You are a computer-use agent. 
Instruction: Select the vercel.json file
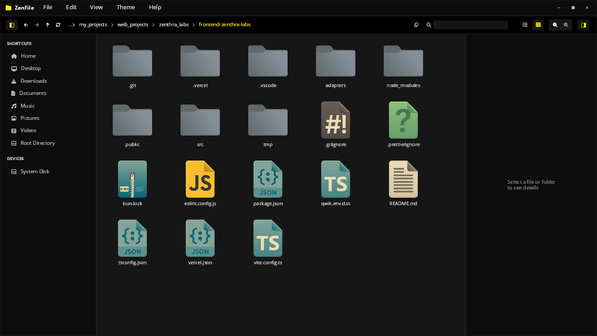click(x=200, y=243)
